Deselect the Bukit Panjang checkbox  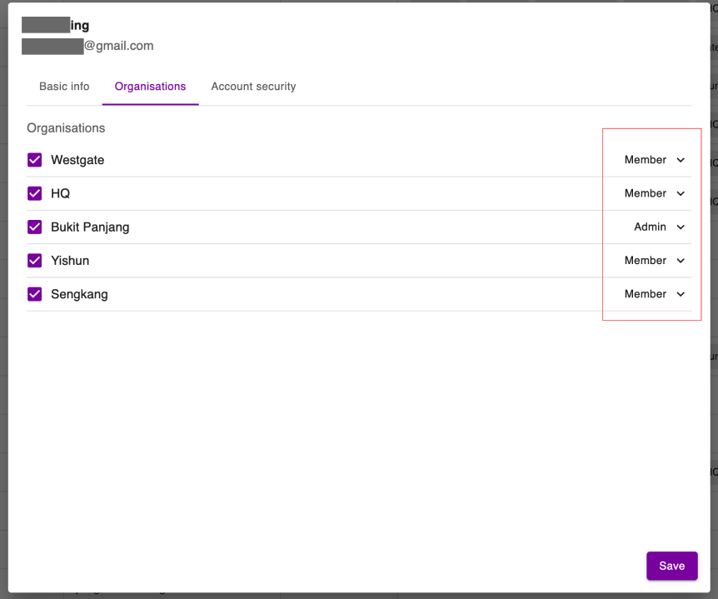point(35,227)
